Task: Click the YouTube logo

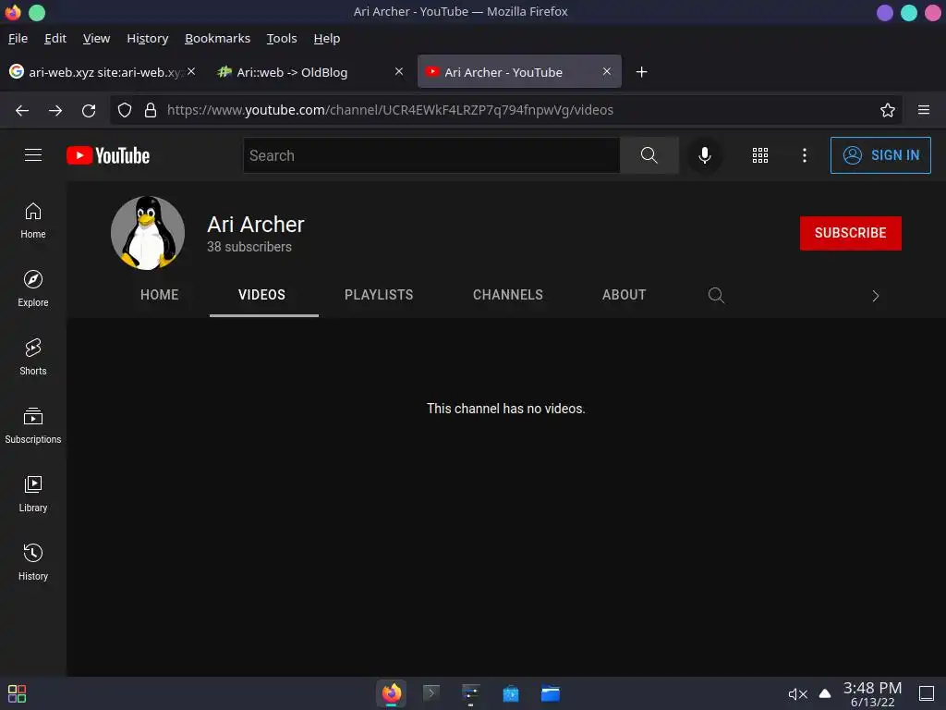Action: pos(108,155)
